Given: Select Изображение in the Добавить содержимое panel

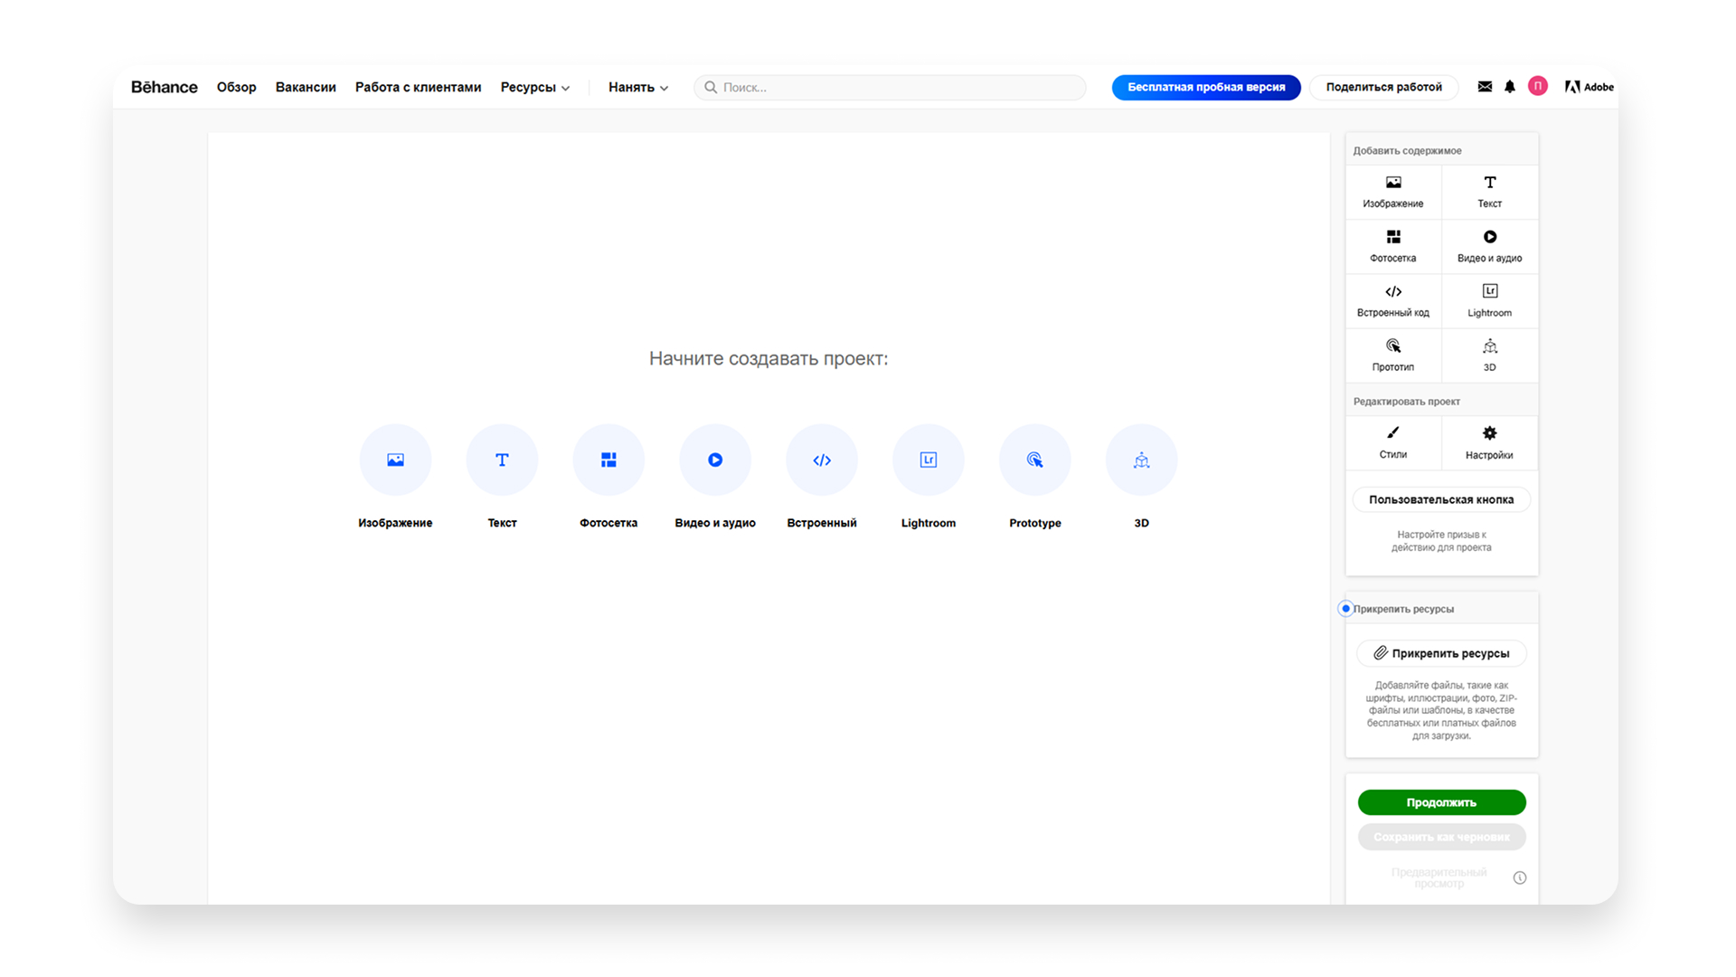Looking at the screenshot, I should (1392, 191).
